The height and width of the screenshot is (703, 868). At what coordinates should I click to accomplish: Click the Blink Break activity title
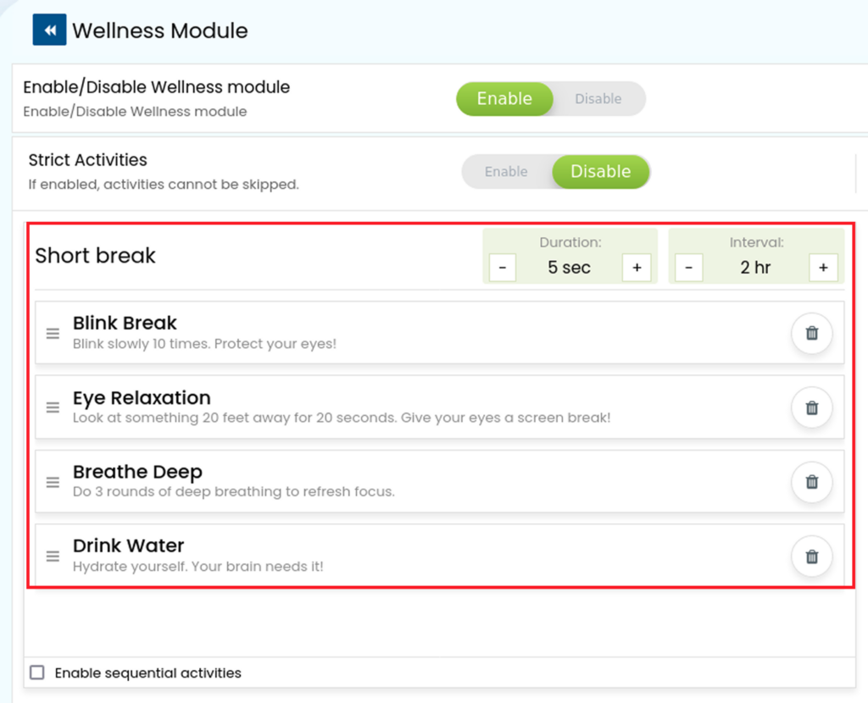pos(125,323)
